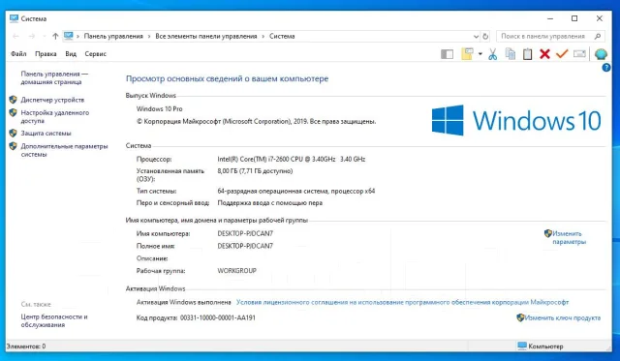Click the WORKGROUP value
Image resolution: width=620 pixels, height=361 pixels.
pyautogui.click(x=236, y=271)
